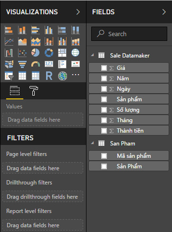This screenshot has width=172, height=232.
Task: Choose the Pie chart visual
Action: (x=36, y=53)
